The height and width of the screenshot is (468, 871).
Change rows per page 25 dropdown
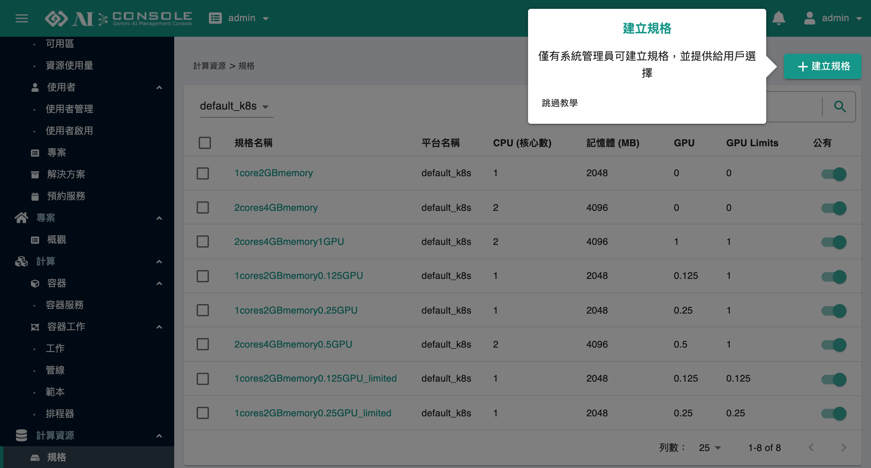point(710,448)
